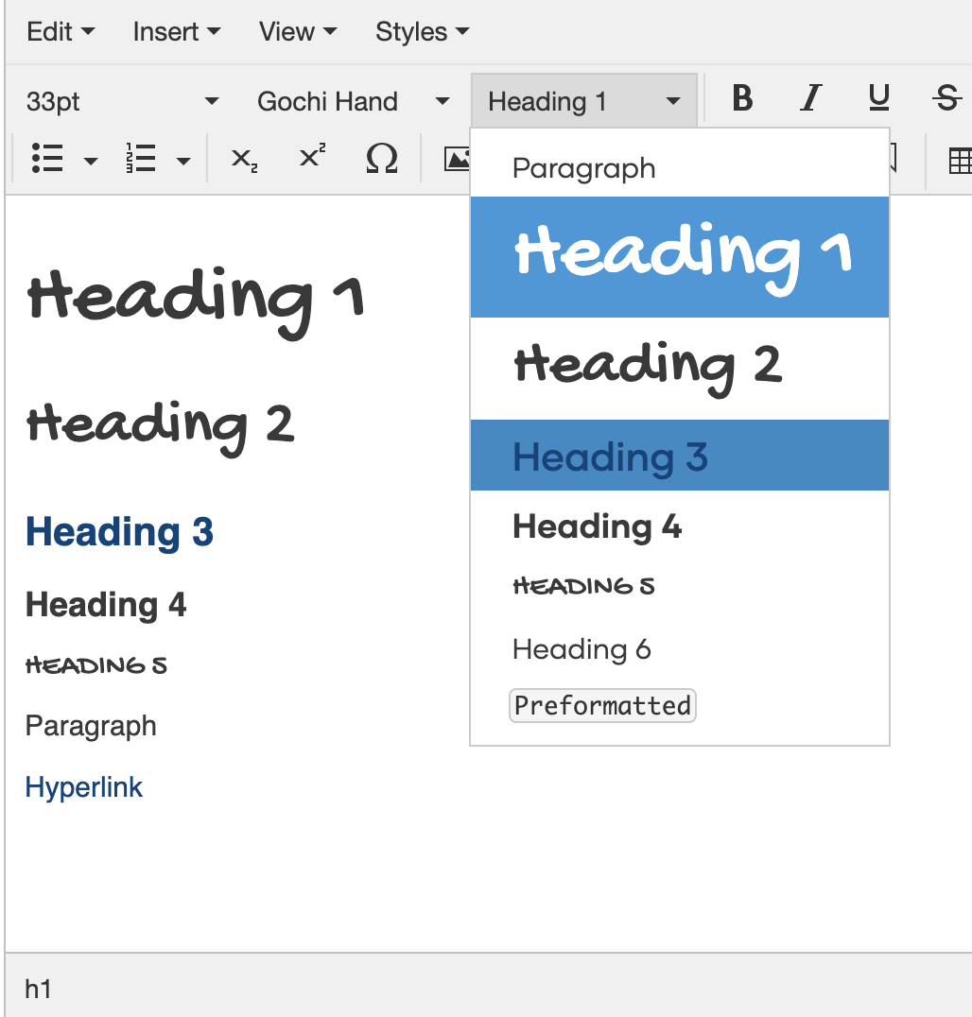Open the special character Omega picker
Viewport: 972px width, 1017px height.
pyautogui.click(x=382, y=158)
